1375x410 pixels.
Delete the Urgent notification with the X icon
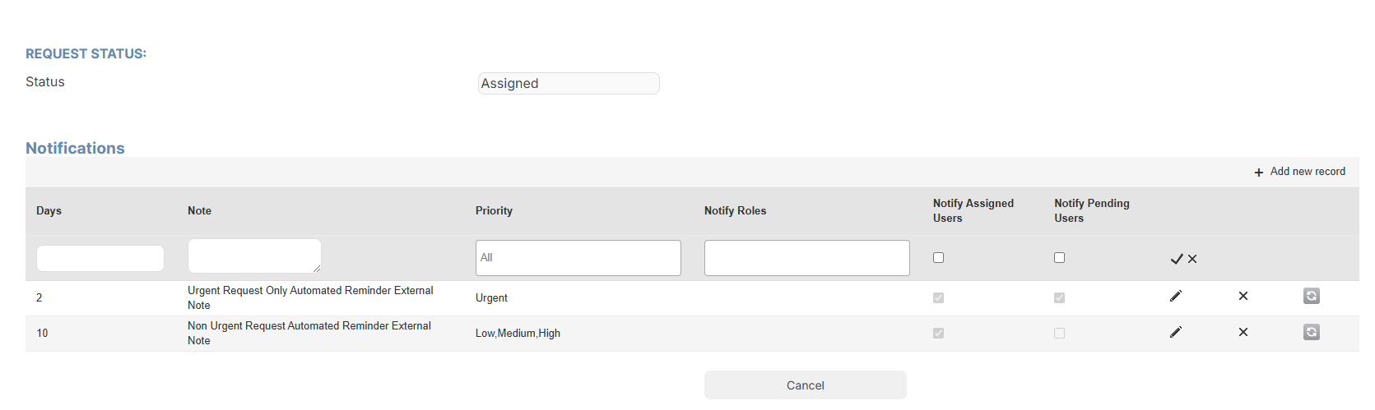point(1243,296)
